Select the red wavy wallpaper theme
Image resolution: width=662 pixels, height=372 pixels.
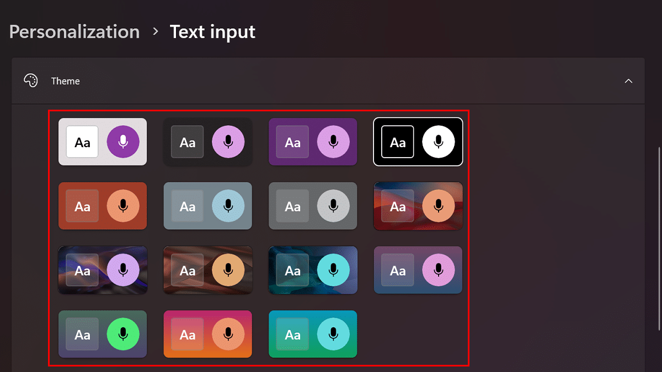(418, 206)
